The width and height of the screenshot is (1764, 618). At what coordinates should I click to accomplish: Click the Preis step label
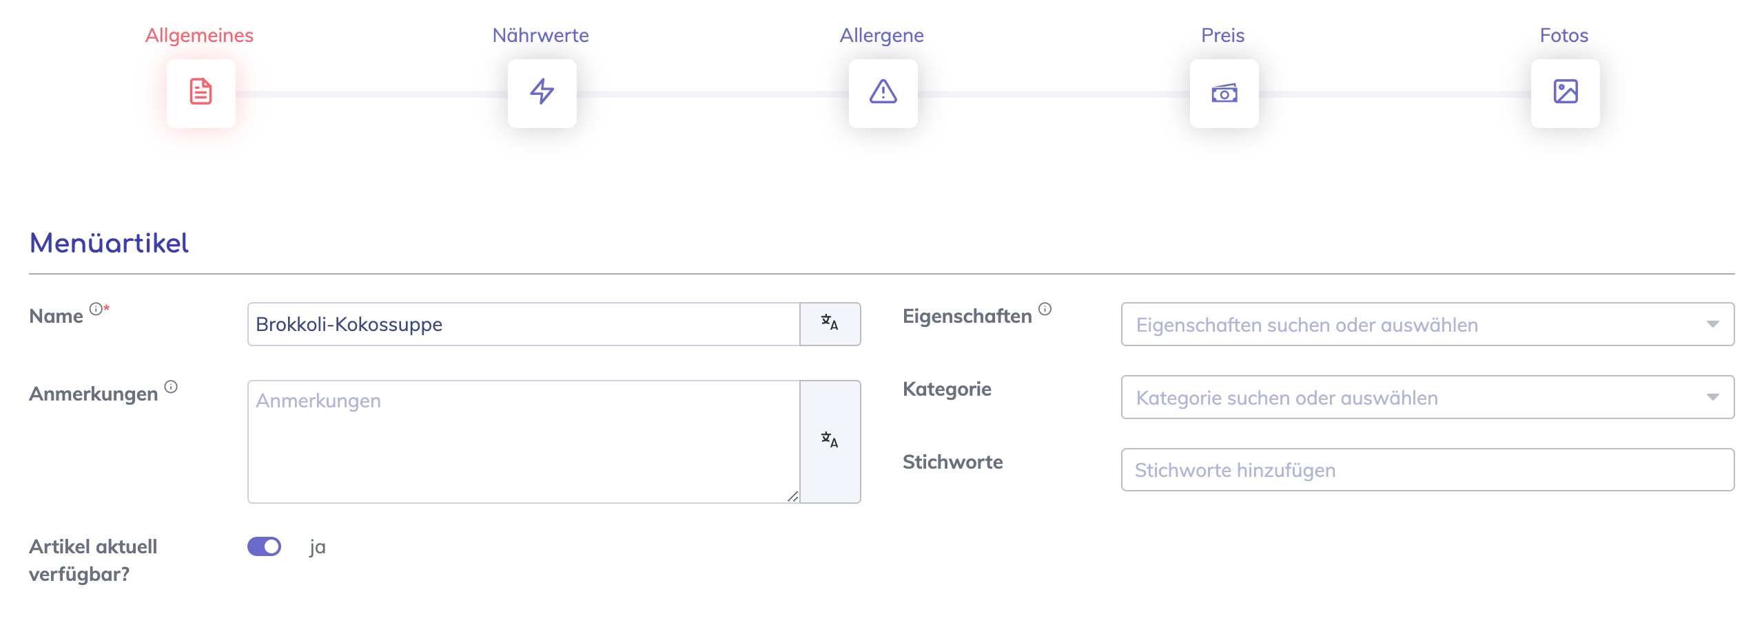point(1222,35)
